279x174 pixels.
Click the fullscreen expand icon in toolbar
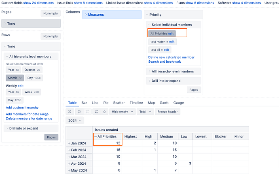pos(70,112)
